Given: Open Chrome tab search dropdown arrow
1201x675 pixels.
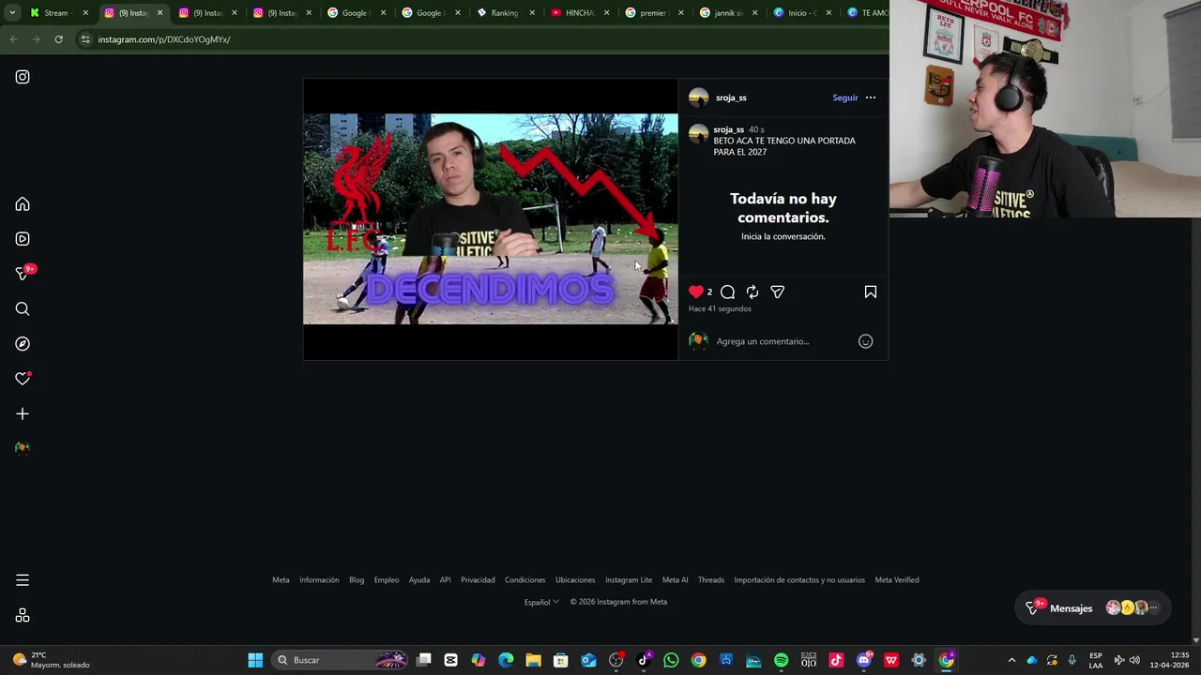Looking at the screenshot, I should (12, 13).
